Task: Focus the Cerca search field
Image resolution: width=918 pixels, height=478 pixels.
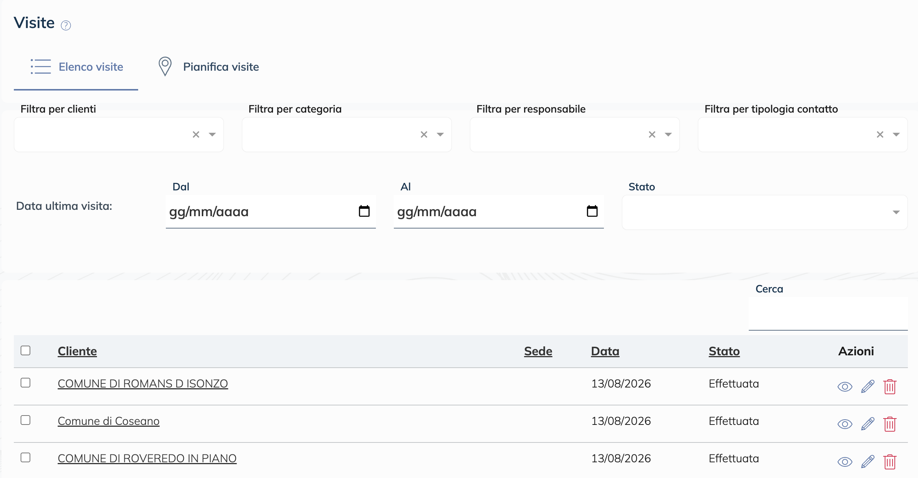Action: point(828,313)
